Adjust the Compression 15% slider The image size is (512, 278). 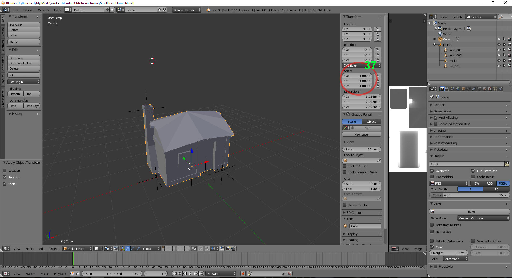[x=469, y=195]
